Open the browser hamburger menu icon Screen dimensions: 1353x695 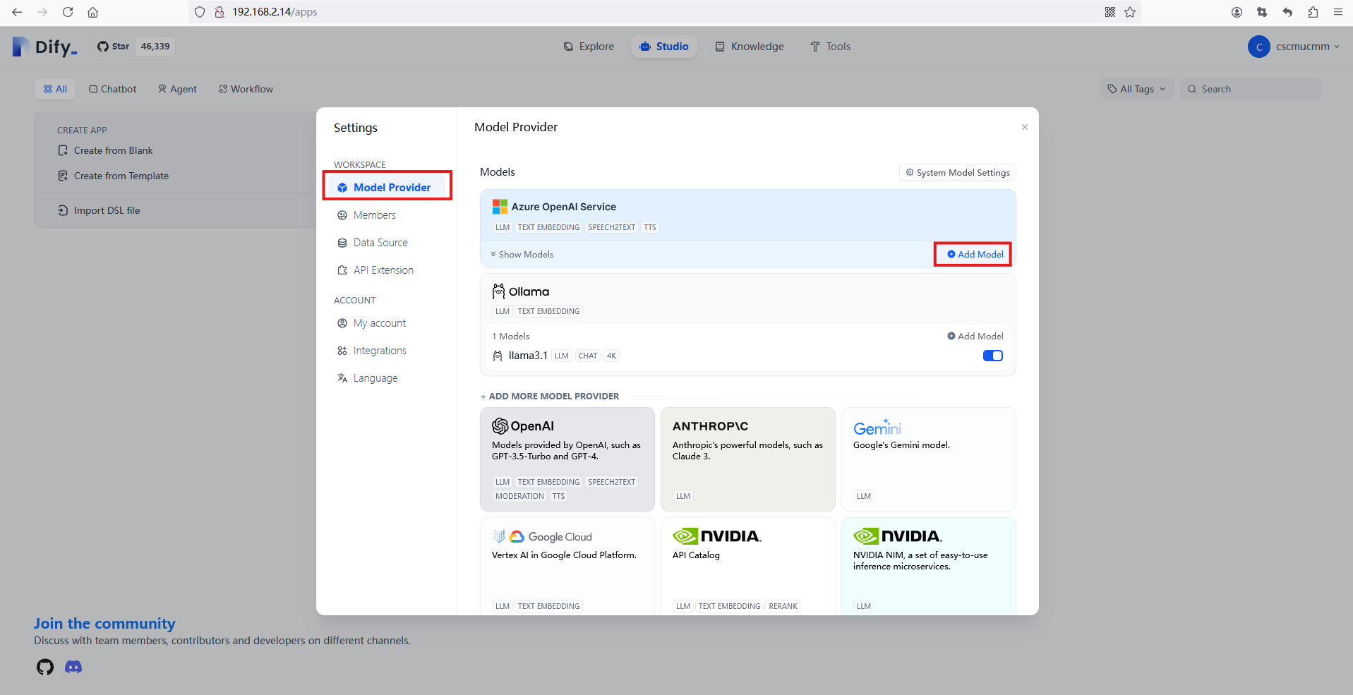1337,12
